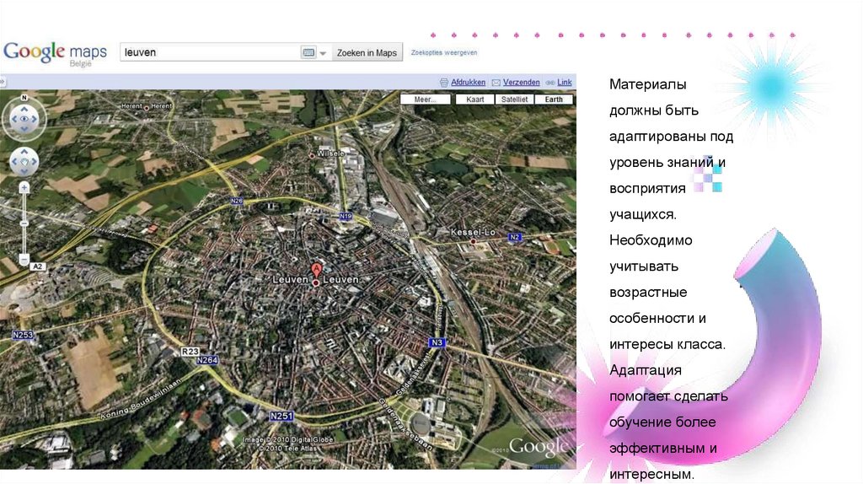
Task: Tilt view up with look-control up arrow
Action: [x=24, y=110]
